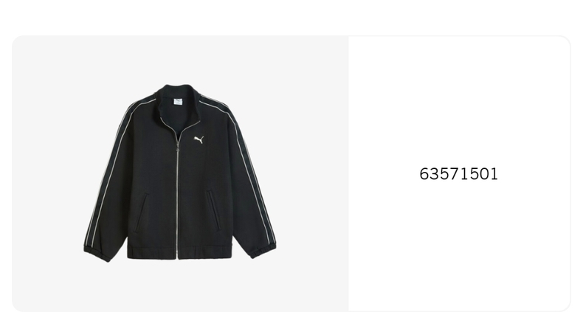Click the jacket's right side pocket slit

[213, 211]
